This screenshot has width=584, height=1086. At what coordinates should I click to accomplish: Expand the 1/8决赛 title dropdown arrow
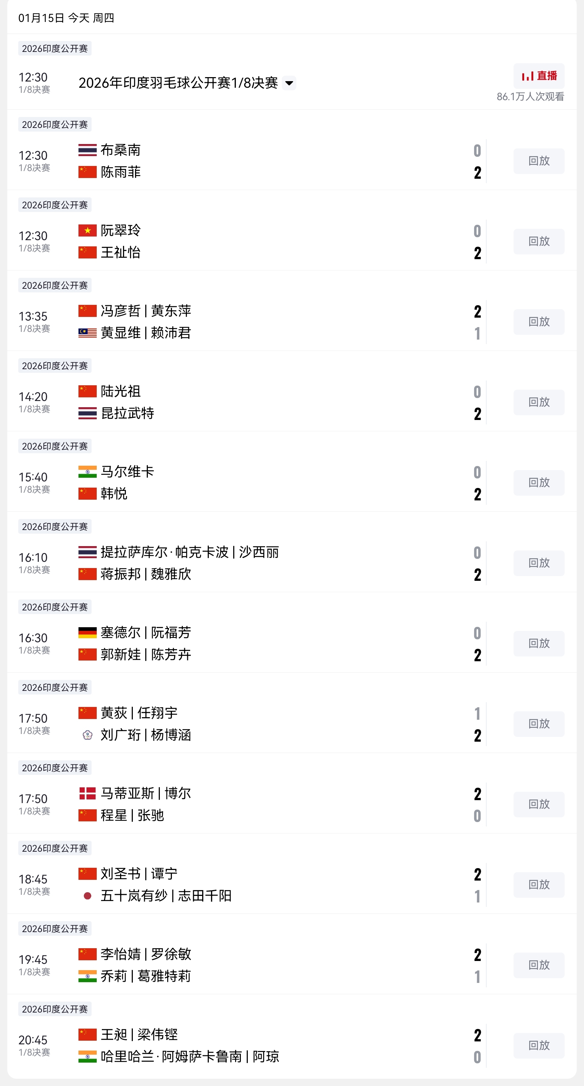[289, 83]
